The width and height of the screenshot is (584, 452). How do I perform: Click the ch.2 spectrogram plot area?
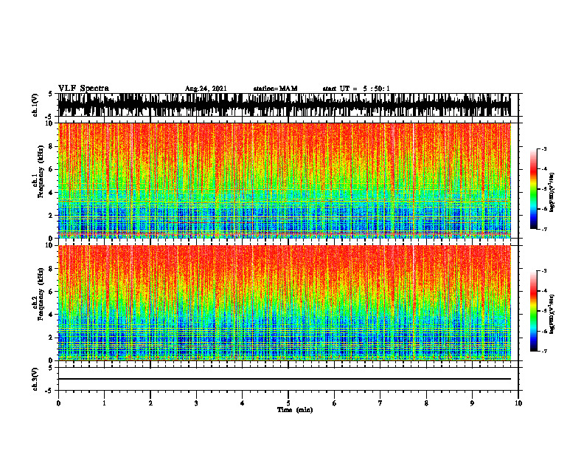click(x=285, y=303)
